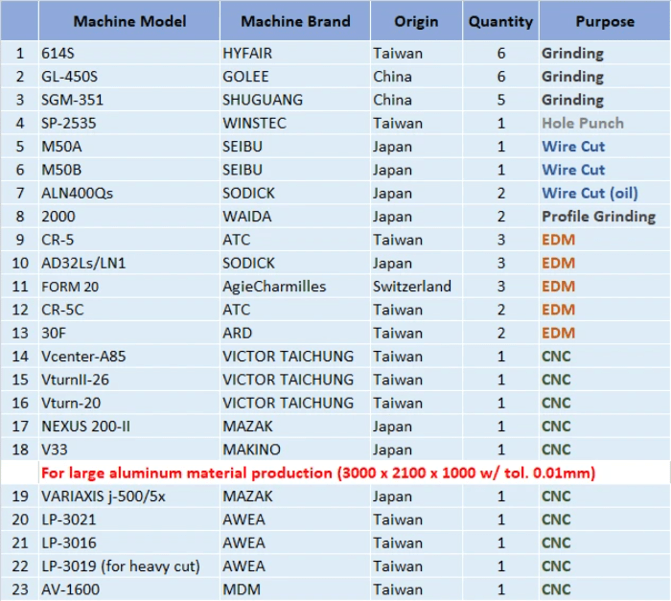The height and width of the screenshot is (601, 671).
Task: Click the Wire Cut (oil) purpose cell
Action: 604,193
